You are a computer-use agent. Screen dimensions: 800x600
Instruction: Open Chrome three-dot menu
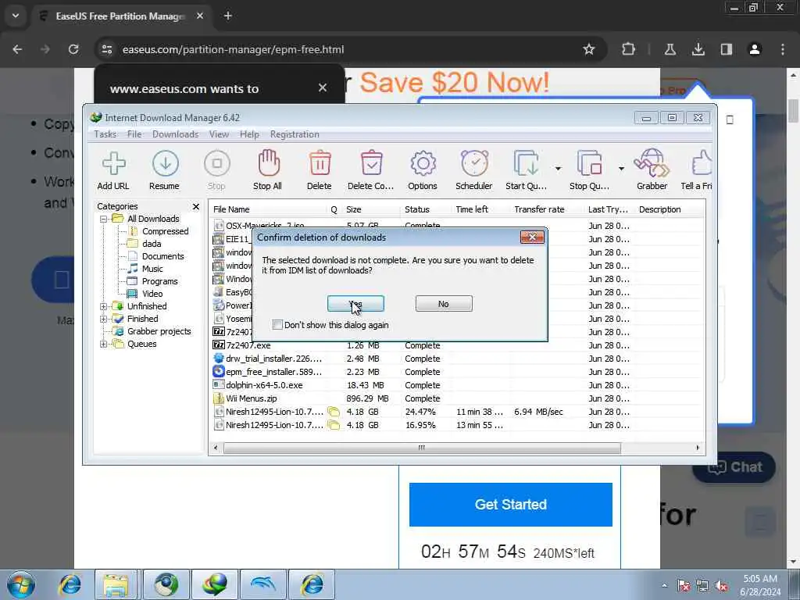coord(783,49)
